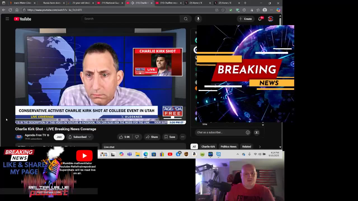Click the live video player
The image size is (358, 201).
coord(101,76)
